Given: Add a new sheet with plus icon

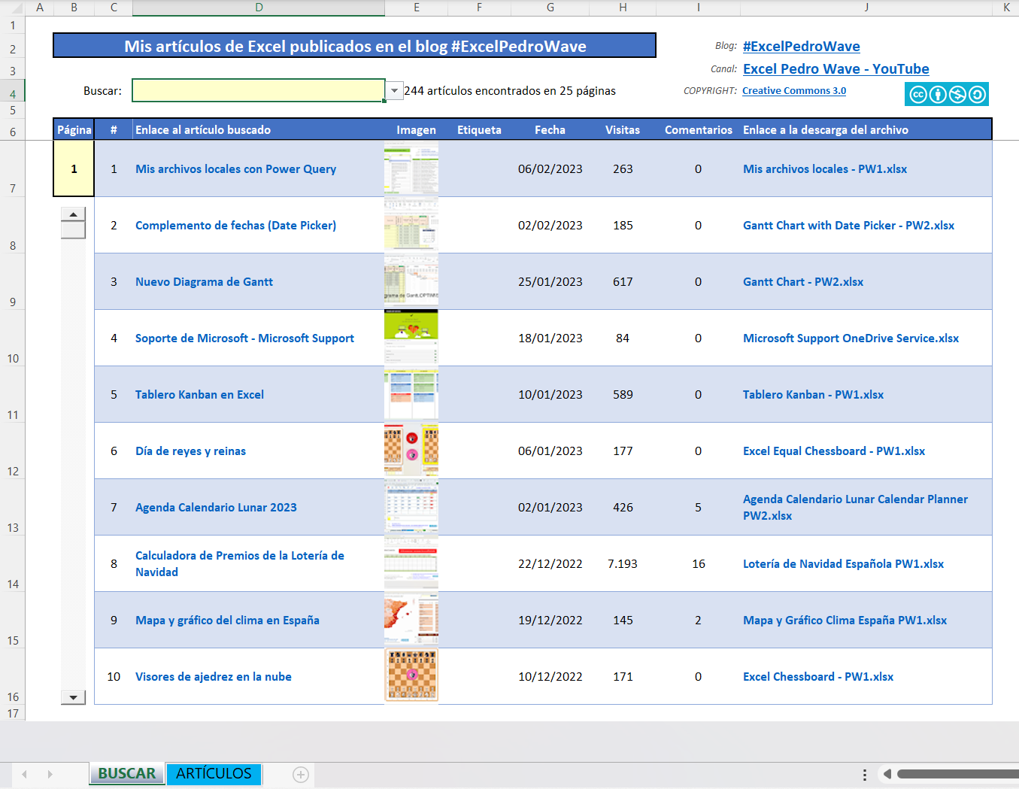Looking at the screenshot, I should [301, 775].
